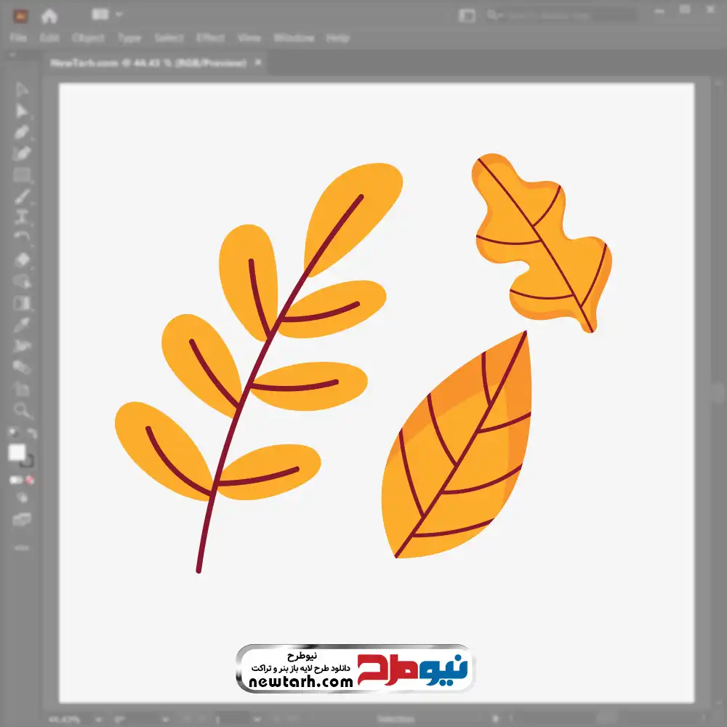This screenshot has height=727, width=727.
Task: Select the Pen tool
Action: click(x=22, y=132)
